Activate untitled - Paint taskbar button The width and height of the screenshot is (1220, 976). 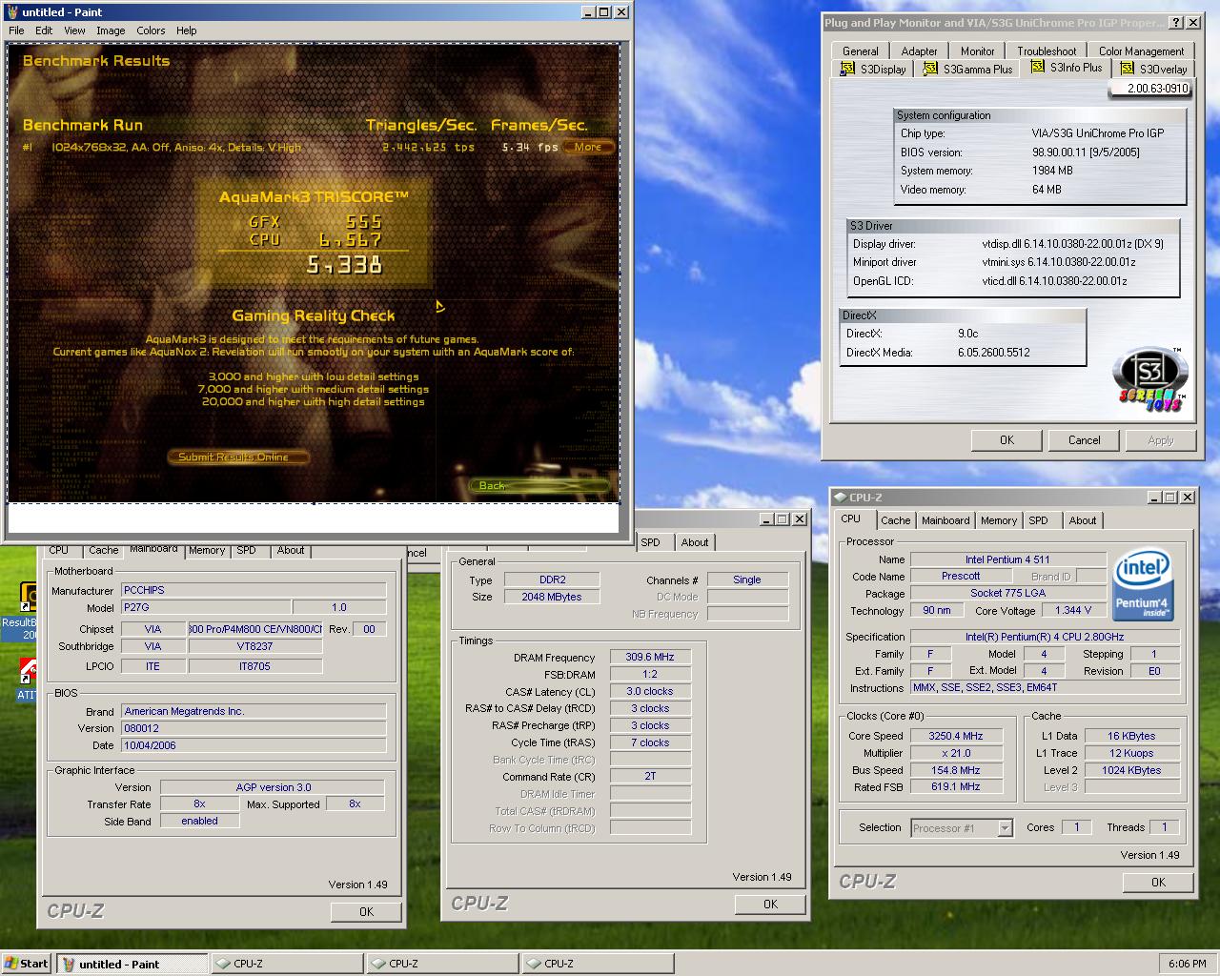[132, 964]
